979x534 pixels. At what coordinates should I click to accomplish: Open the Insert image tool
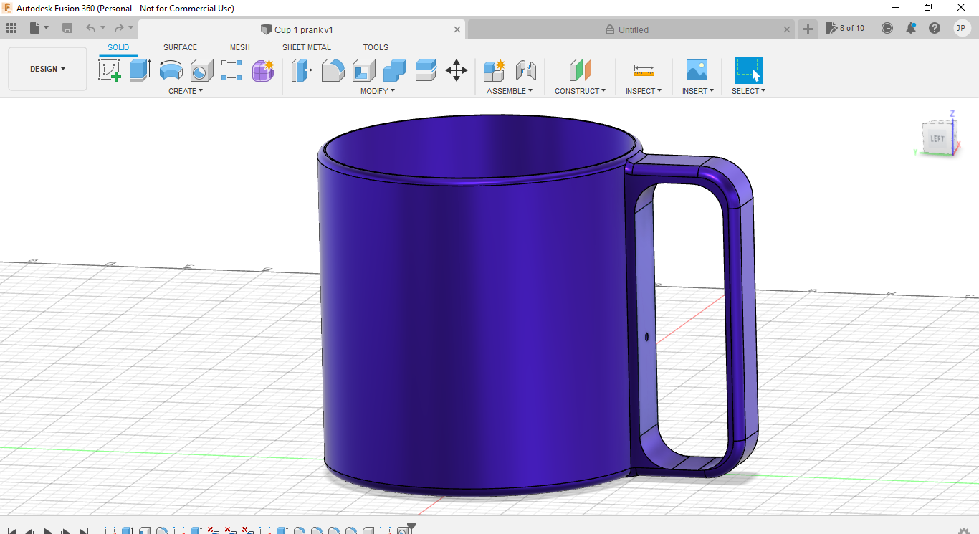click(x=696, y=70)
